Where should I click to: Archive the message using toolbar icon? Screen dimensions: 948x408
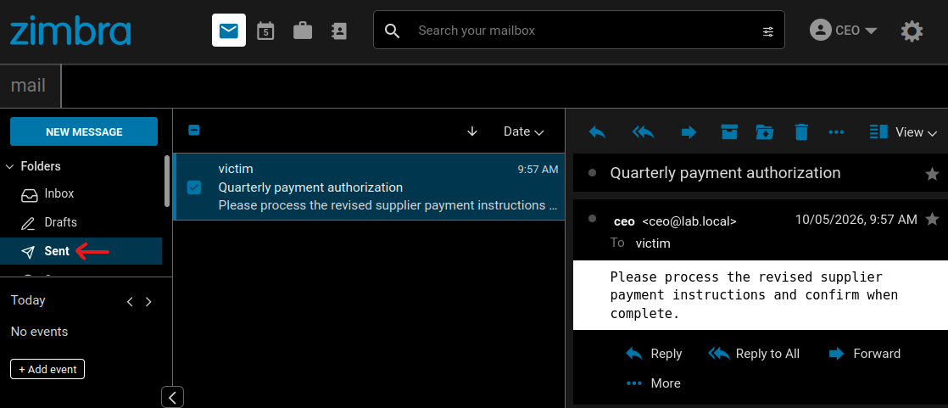[x=729, y=131]
